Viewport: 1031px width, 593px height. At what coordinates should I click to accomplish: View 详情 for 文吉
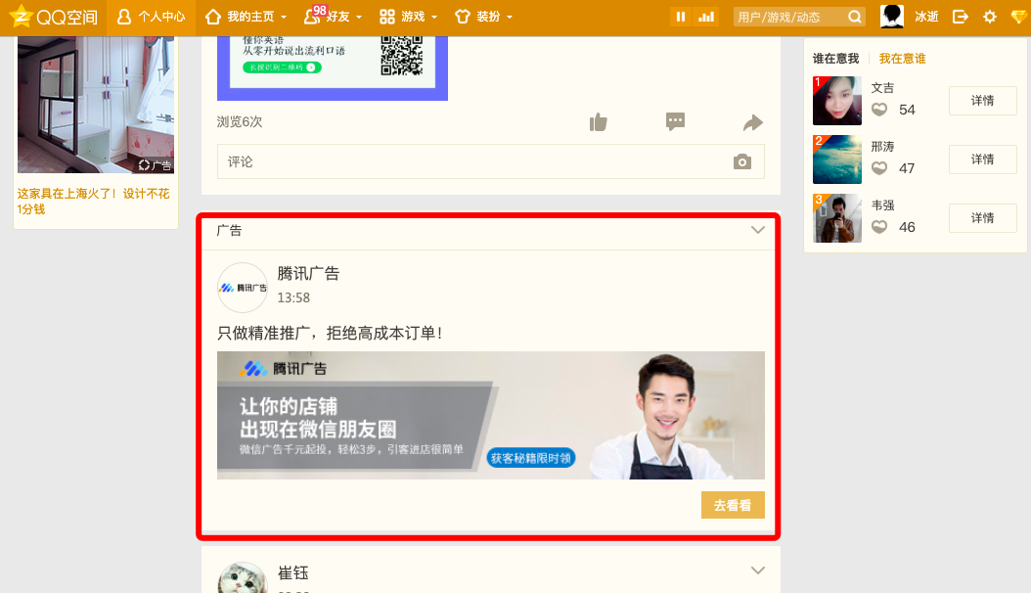pos(982,101)
